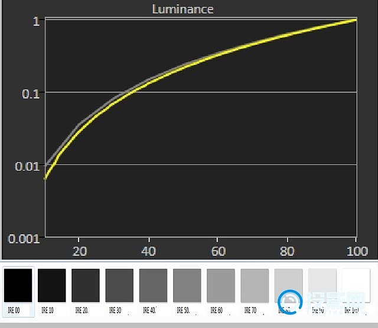Screen dimensions: 378x328
Task: Click the Luminance chart title
Action: pyautogui.click(x=183, y=9)
